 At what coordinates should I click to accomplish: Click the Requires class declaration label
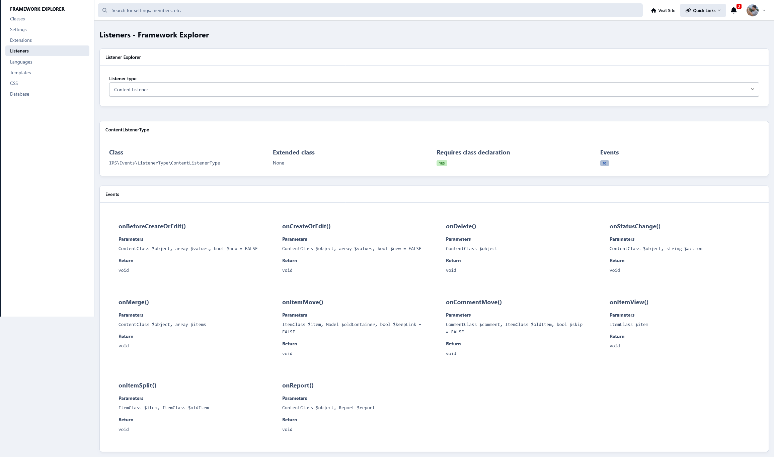473,152
